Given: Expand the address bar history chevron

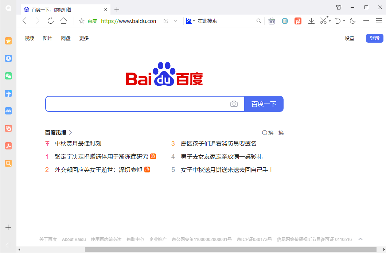Looking at the screenshot, I should point(176,21).
